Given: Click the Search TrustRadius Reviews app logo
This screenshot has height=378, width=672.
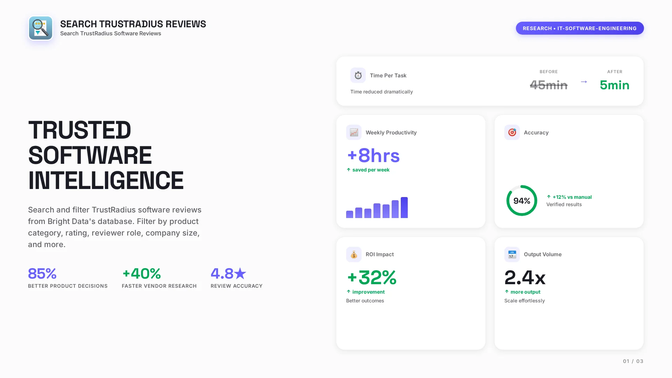Looking at the screenshot, I should 40,28.
